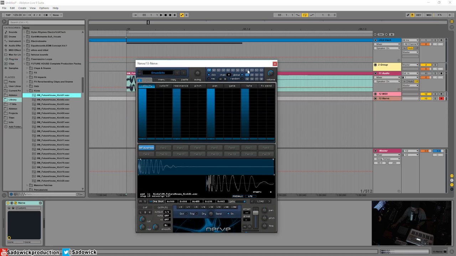Fold the Master track with its triangle

click(375, 151)
